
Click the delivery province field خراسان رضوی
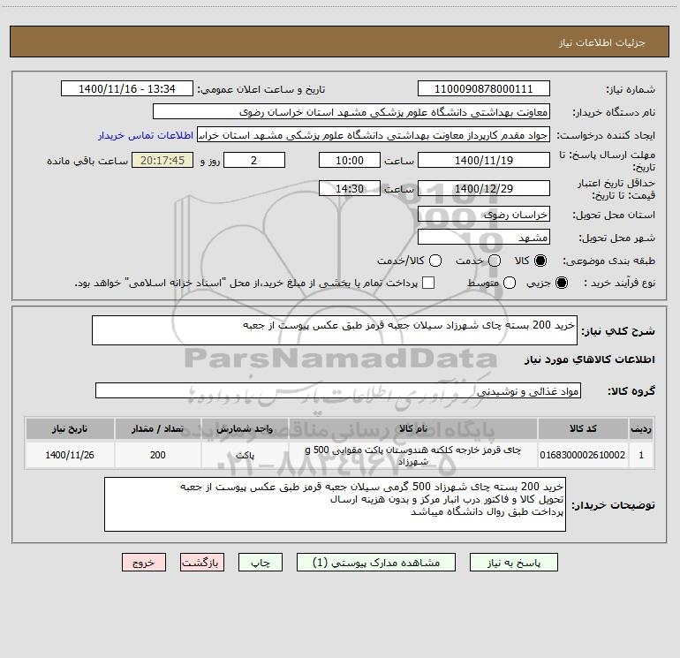pos(484,215)
